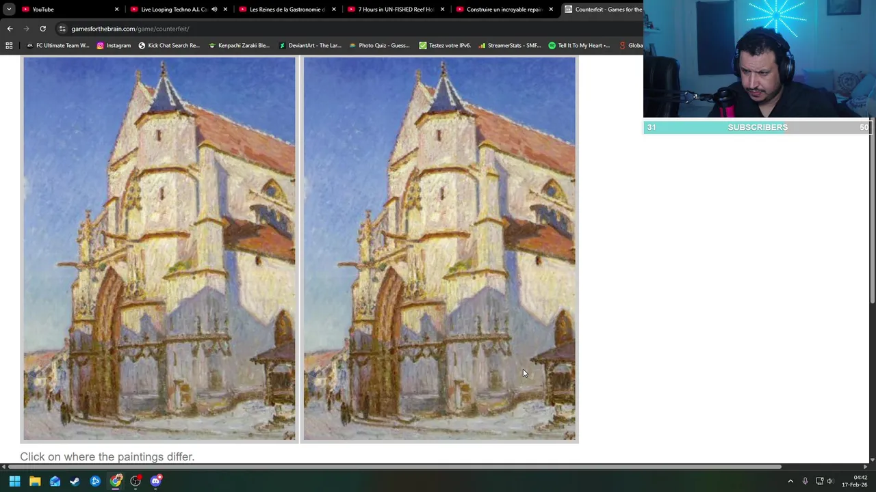Open the Instagram bookmark
Image resolution: width=876 pixels, height=492 pixels.
[x=114, y=46]
